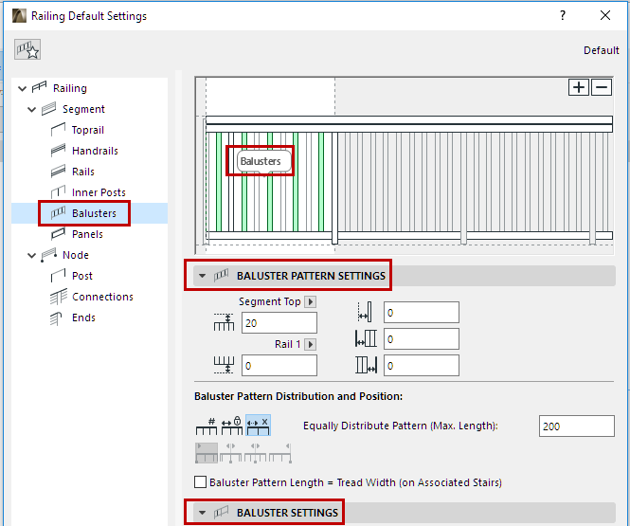Open the Segment Top reference dropdown arrow
The width and height of the screenshot is (630, 526).
[x=310, y=301]
